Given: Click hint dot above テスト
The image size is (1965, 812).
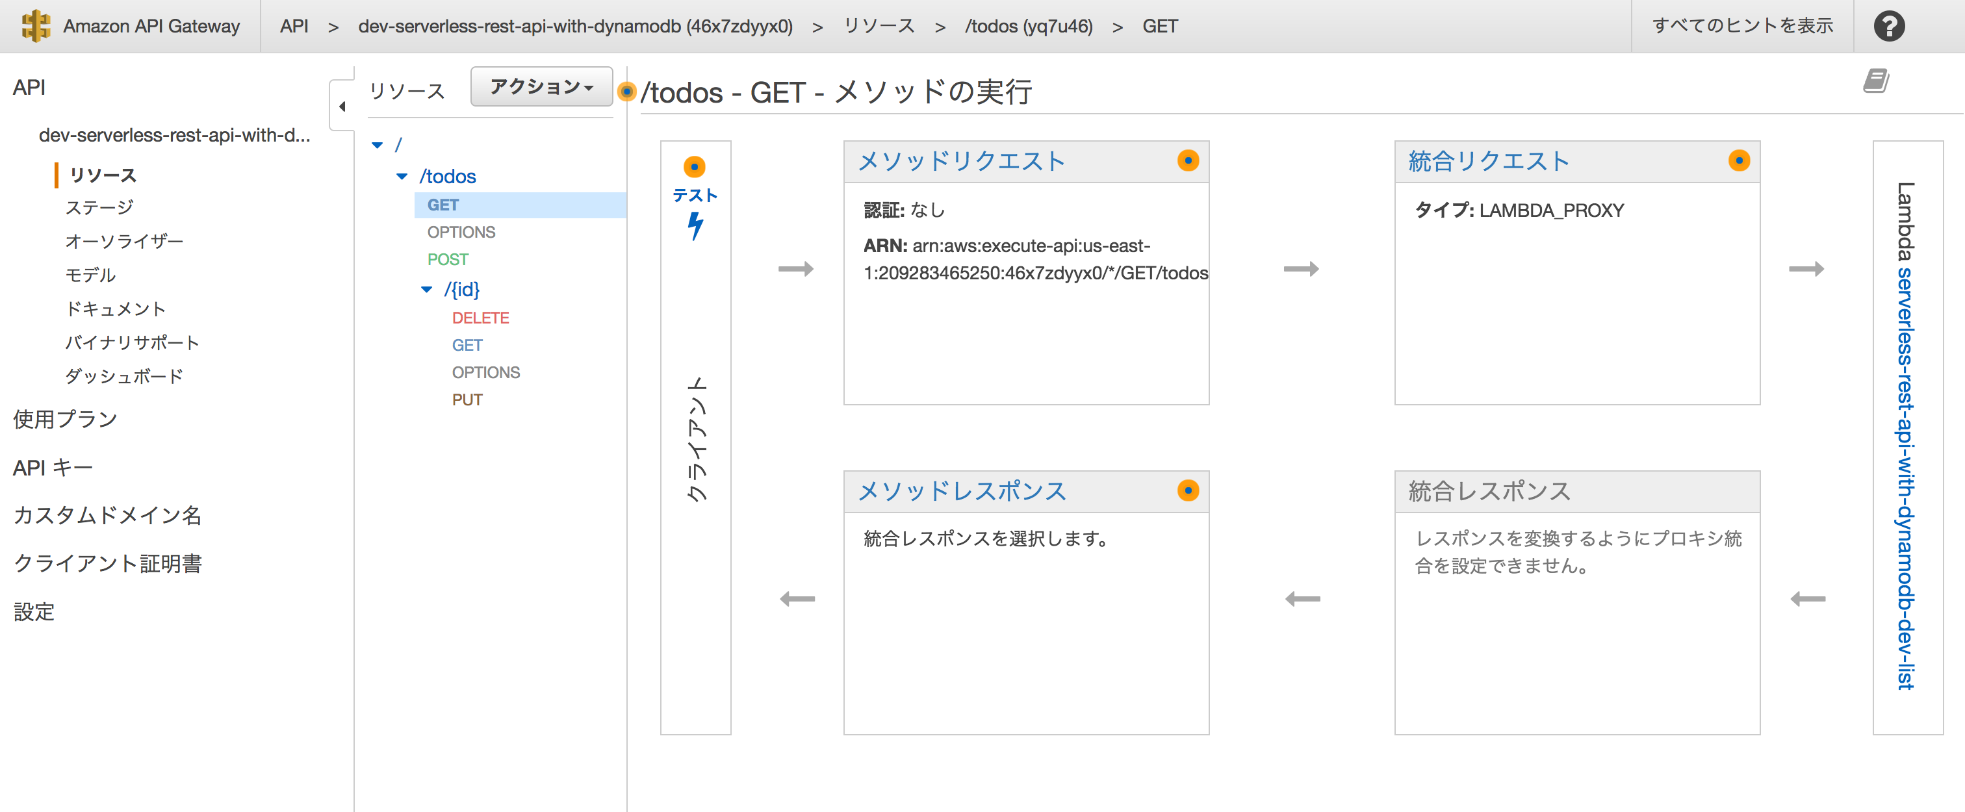Looking at the screenshot, I should [694, 167].
